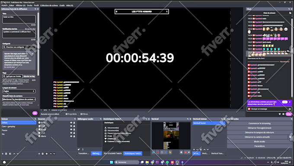Toggle visibility of the timer source
Screen dimensions: 294x166
(71, 122)
